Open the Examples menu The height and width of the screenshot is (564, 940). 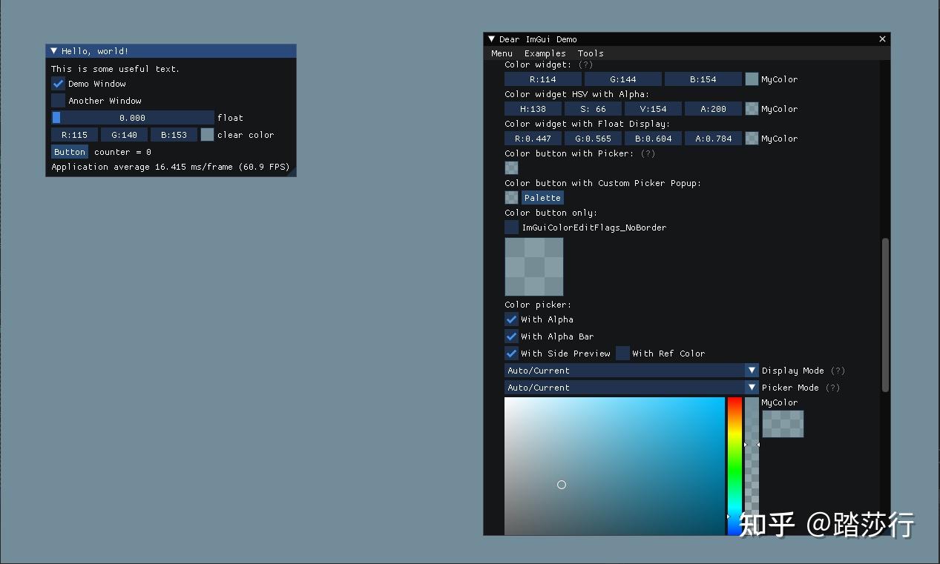point(545,53)
